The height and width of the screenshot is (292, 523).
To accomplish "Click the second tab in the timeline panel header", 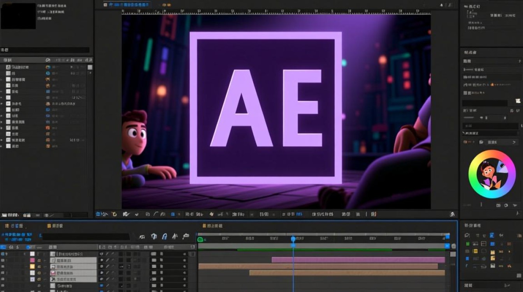I will pyautogui.click(x=55, y=226).
